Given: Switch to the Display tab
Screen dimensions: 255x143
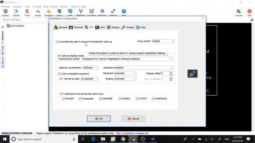Looking at the screenshot, I should 113,27.
